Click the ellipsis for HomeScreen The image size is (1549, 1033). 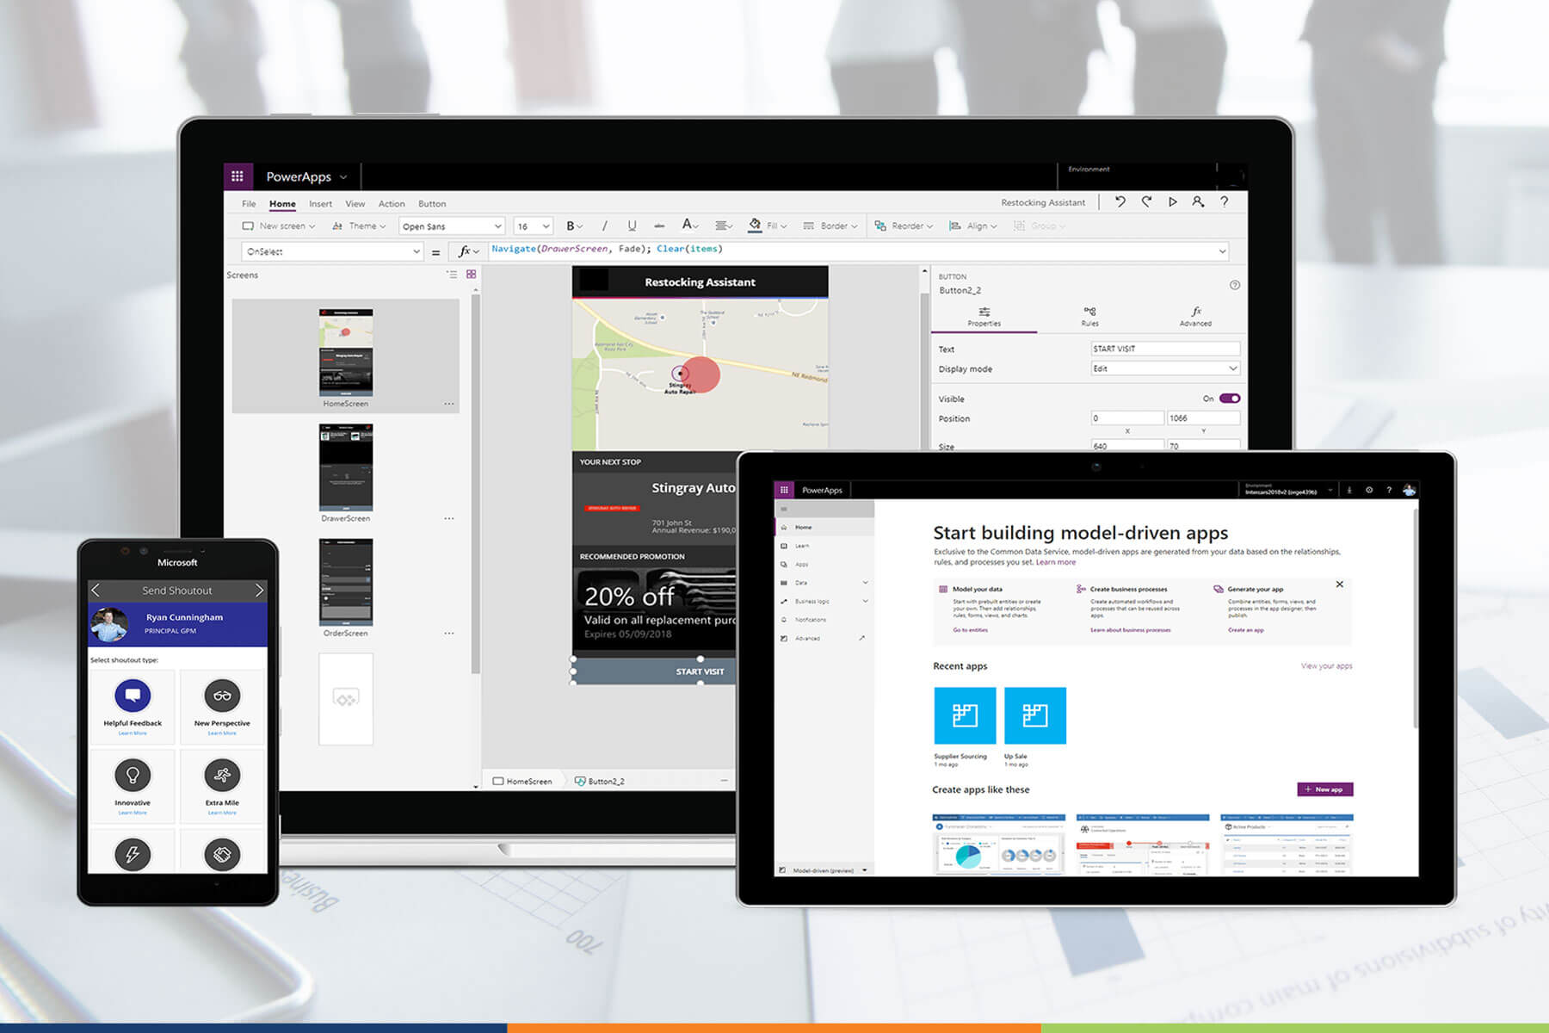(x=449, y=404)
